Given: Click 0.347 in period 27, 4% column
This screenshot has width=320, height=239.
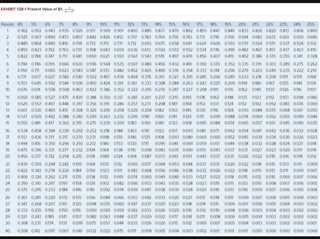Looking at the screenshot, I should pos(22,204).
